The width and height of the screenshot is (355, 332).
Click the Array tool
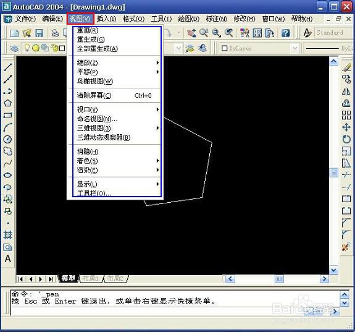[x=346, y=115]
